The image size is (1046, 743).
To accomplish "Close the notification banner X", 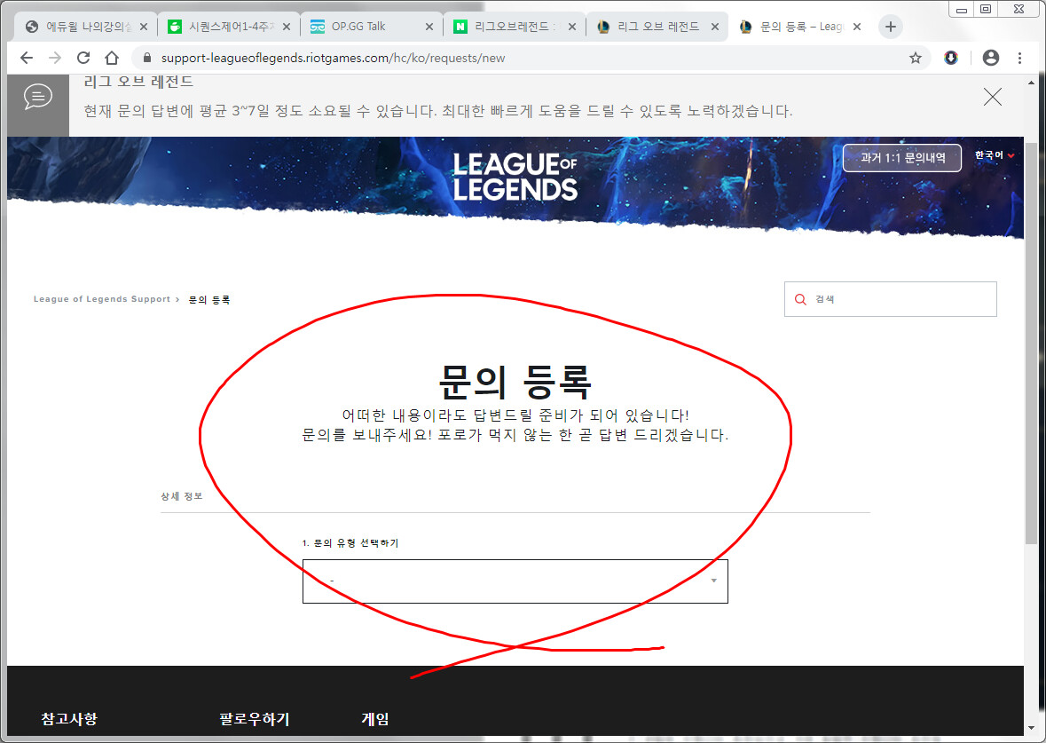I will pos(993,97).
